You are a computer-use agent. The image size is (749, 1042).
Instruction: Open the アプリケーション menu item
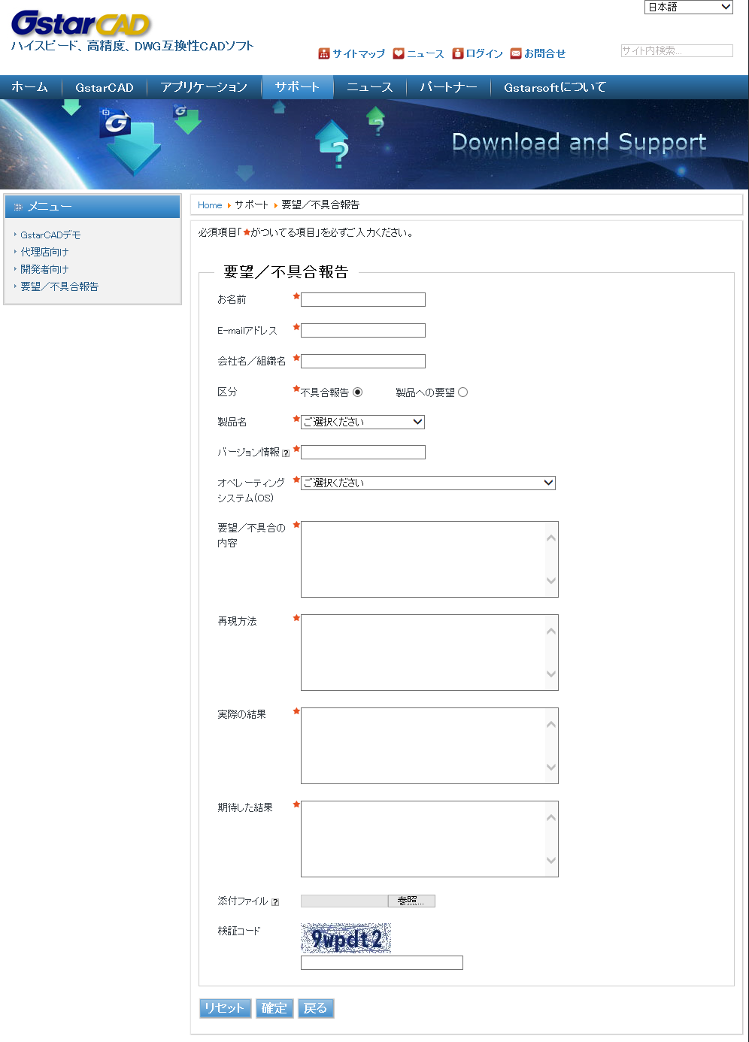pyautogui.click(x=204, y=87)
